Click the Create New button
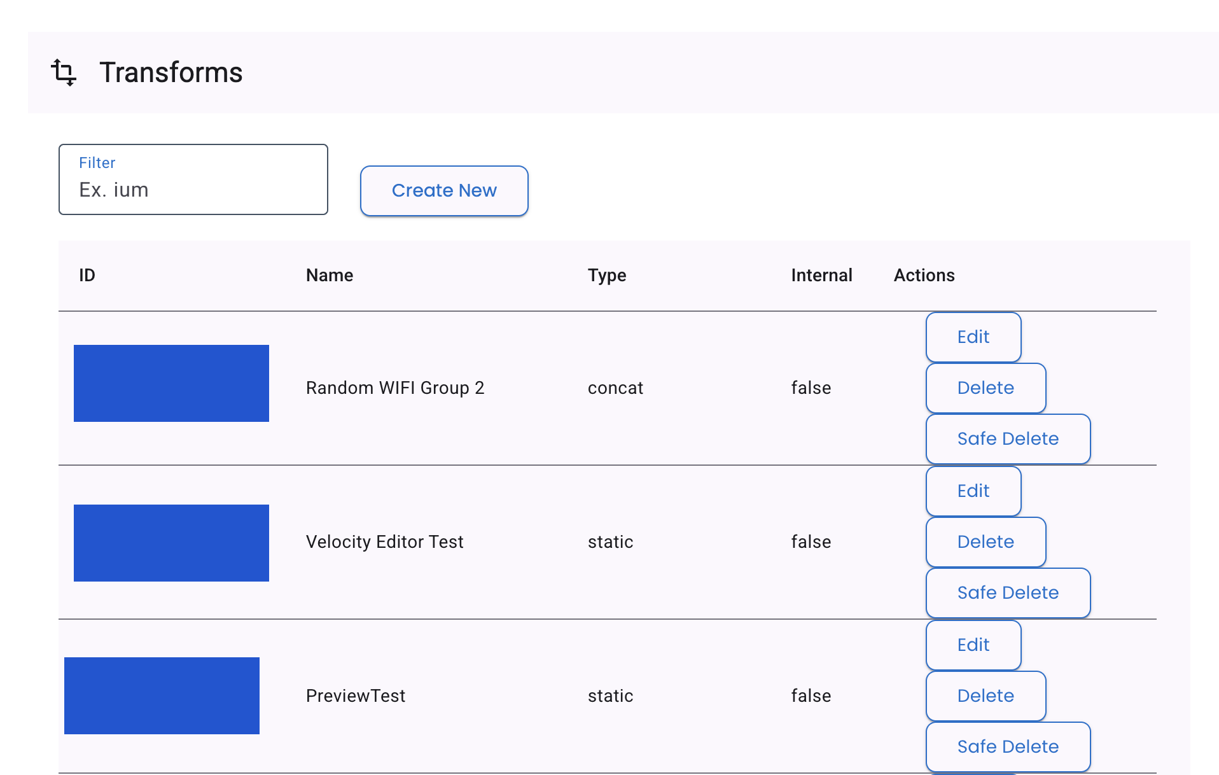Image resolution: width=1219 pixels, height=775 pixels. coord(444,190)
